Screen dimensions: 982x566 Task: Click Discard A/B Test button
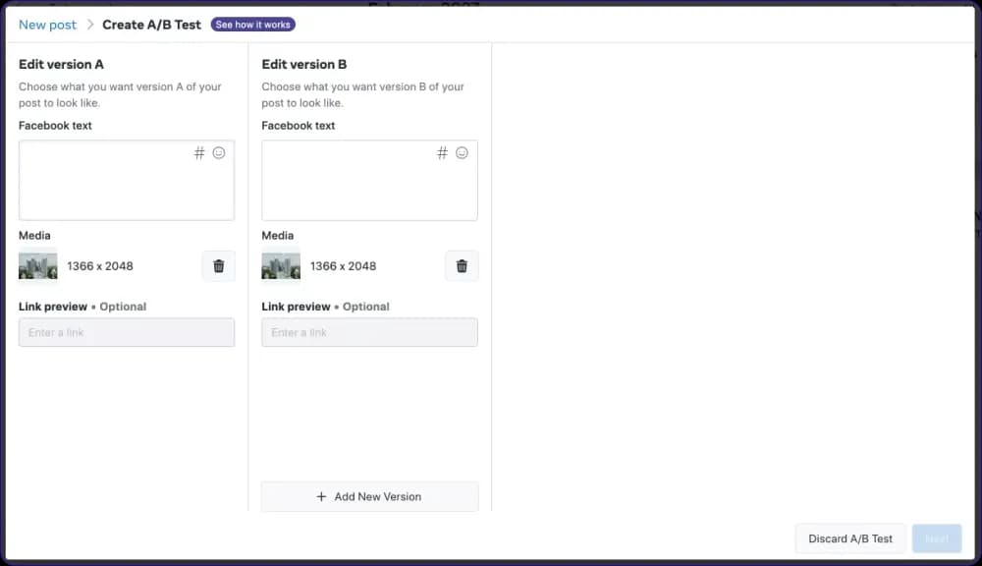coord(850,538)
